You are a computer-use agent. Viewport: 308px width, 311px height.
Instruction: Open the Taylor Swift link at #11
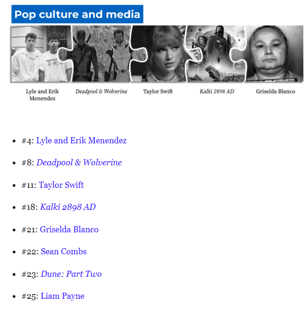point(61,185)
